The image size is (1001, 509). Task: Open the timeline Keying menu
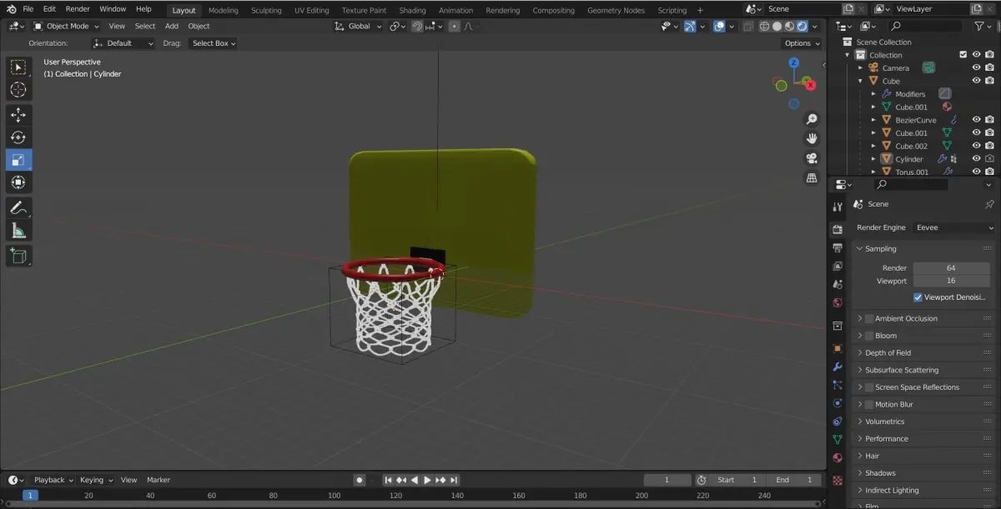[x=95, y=480]
